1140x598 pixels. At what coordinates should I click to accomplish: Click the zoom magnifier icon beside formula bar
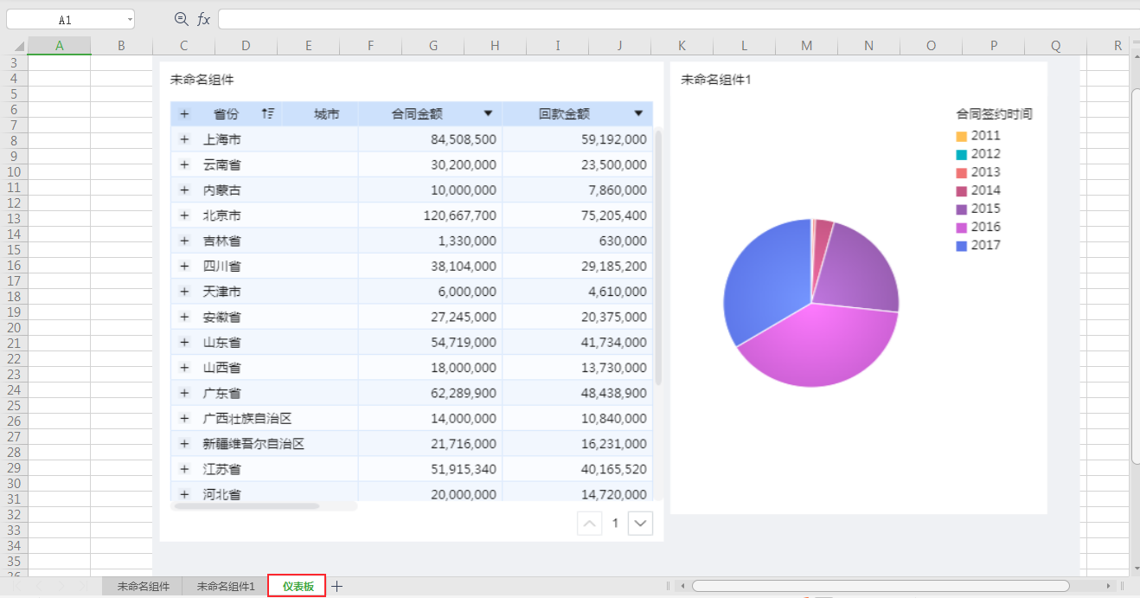[x=181, y=19]
